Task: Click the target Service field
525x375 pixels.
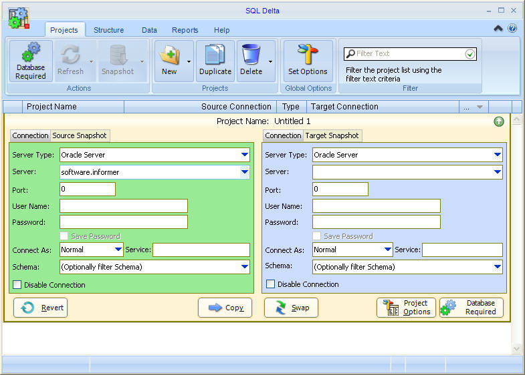Action: tap(462, 250)
